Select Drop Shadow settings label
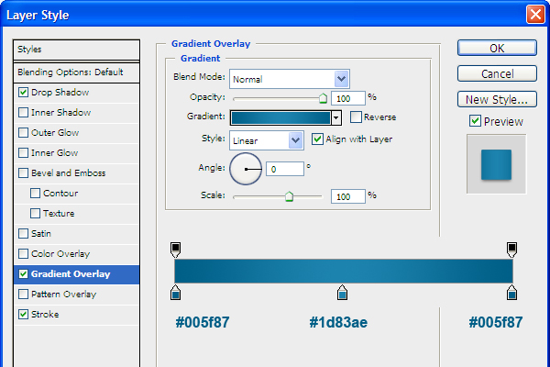550x367 pixels. tap(60, 93)
